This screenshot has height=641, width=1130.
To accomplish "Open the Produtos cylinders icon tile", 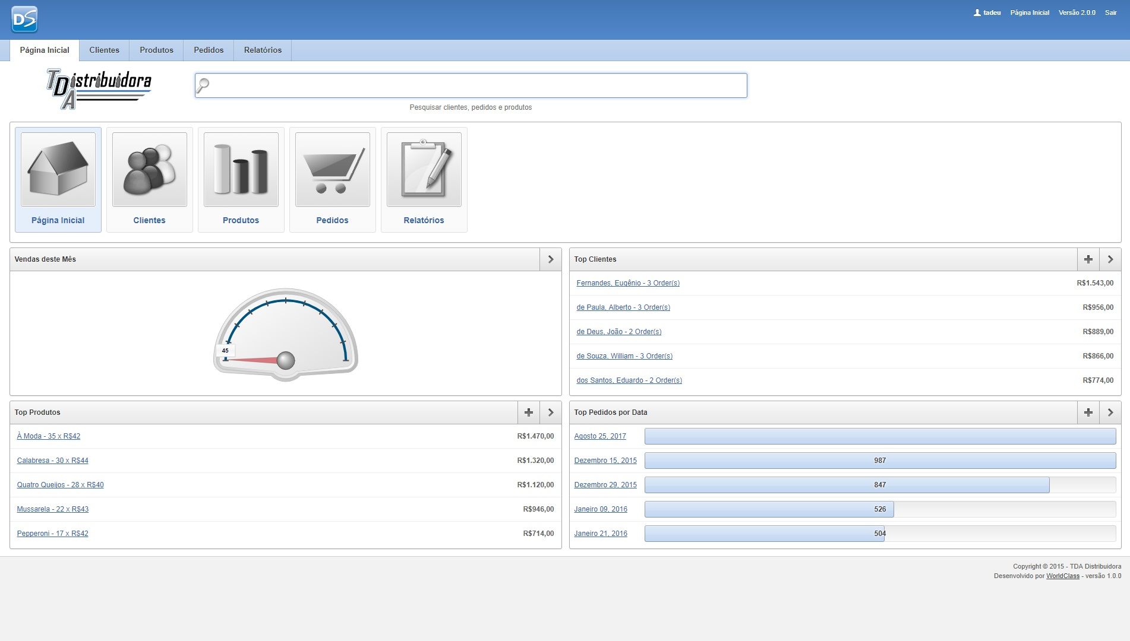I will pyautogui.click(x=241, y=170).
